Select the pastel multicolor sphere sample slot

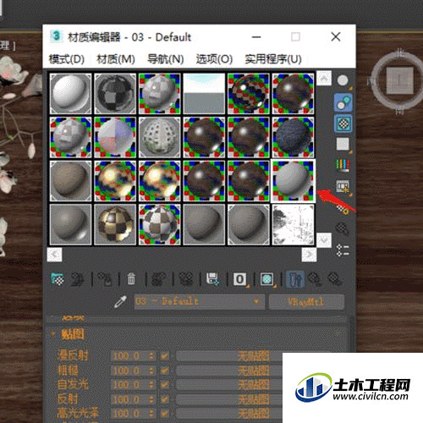(x=115, y=137)
